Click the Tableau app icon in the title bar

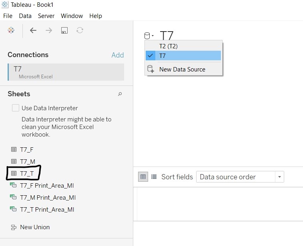tap(5, 4)
